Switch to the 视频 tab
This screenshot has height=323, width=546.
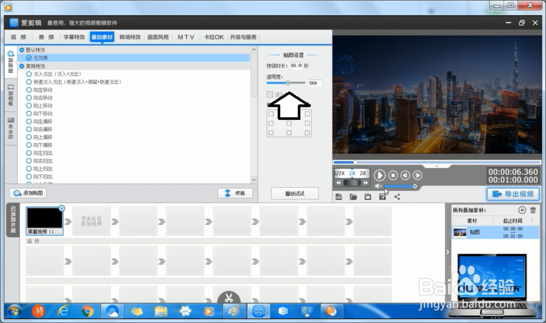[19, 37]
